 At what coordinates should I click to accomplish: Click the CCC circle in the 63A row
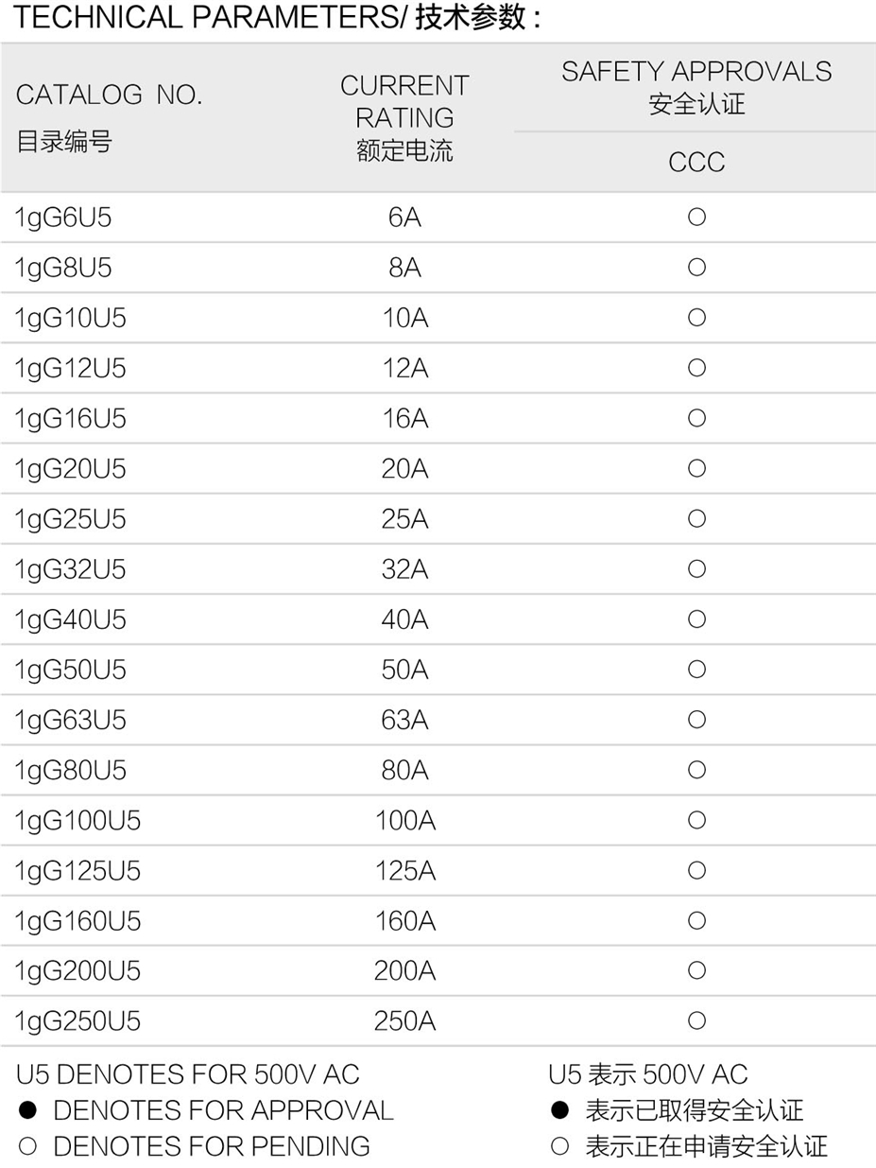(696, 720)
